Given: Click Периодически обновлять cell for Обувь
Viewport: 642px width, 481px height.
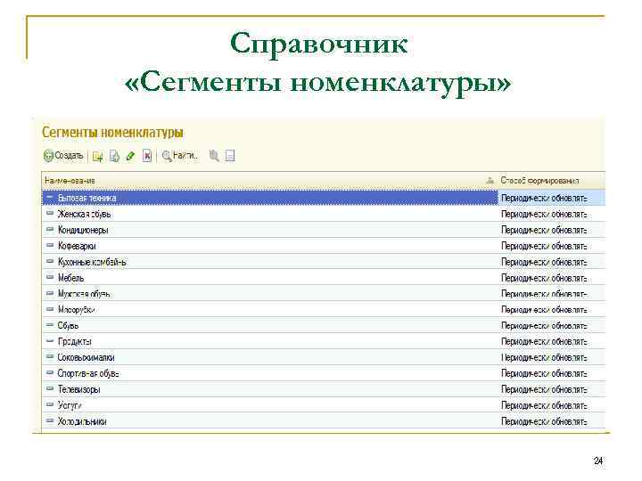Looking at the screenshot, I should click(x=552, y=326).
